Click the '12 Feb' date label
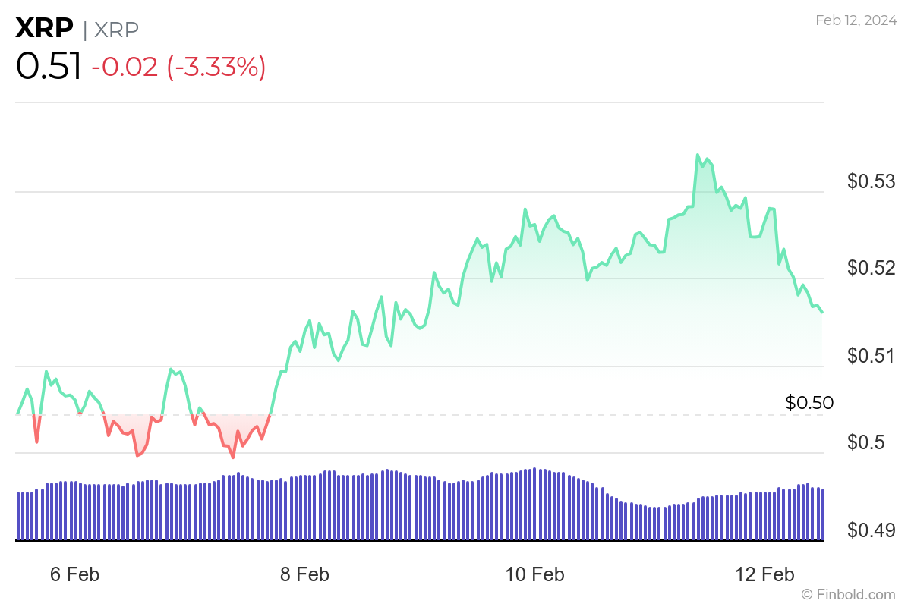This screenshot has height=607, width=911. [x=765, y=574]
